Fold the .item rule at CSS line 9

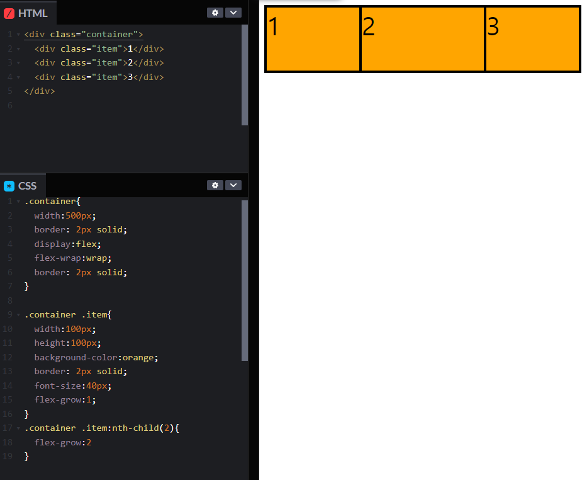pos(18,315)
